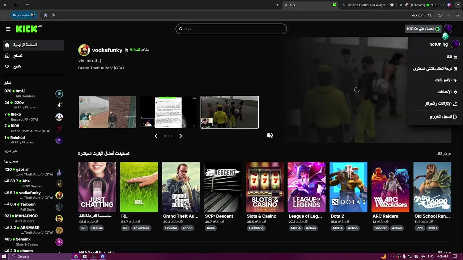Open the ARC Raiders category card

pyautogui.click(x=390, y=187)
